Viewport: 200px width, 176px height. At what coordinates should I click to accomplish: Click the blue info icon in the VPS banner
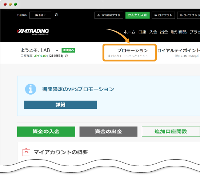(x=31, y=89)
